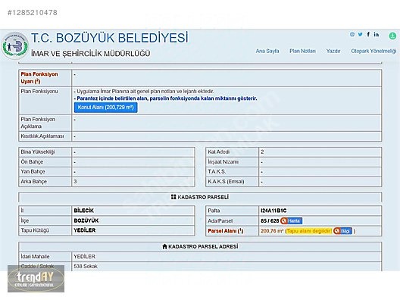Open the Harita button next to 85 / 628

292,220
